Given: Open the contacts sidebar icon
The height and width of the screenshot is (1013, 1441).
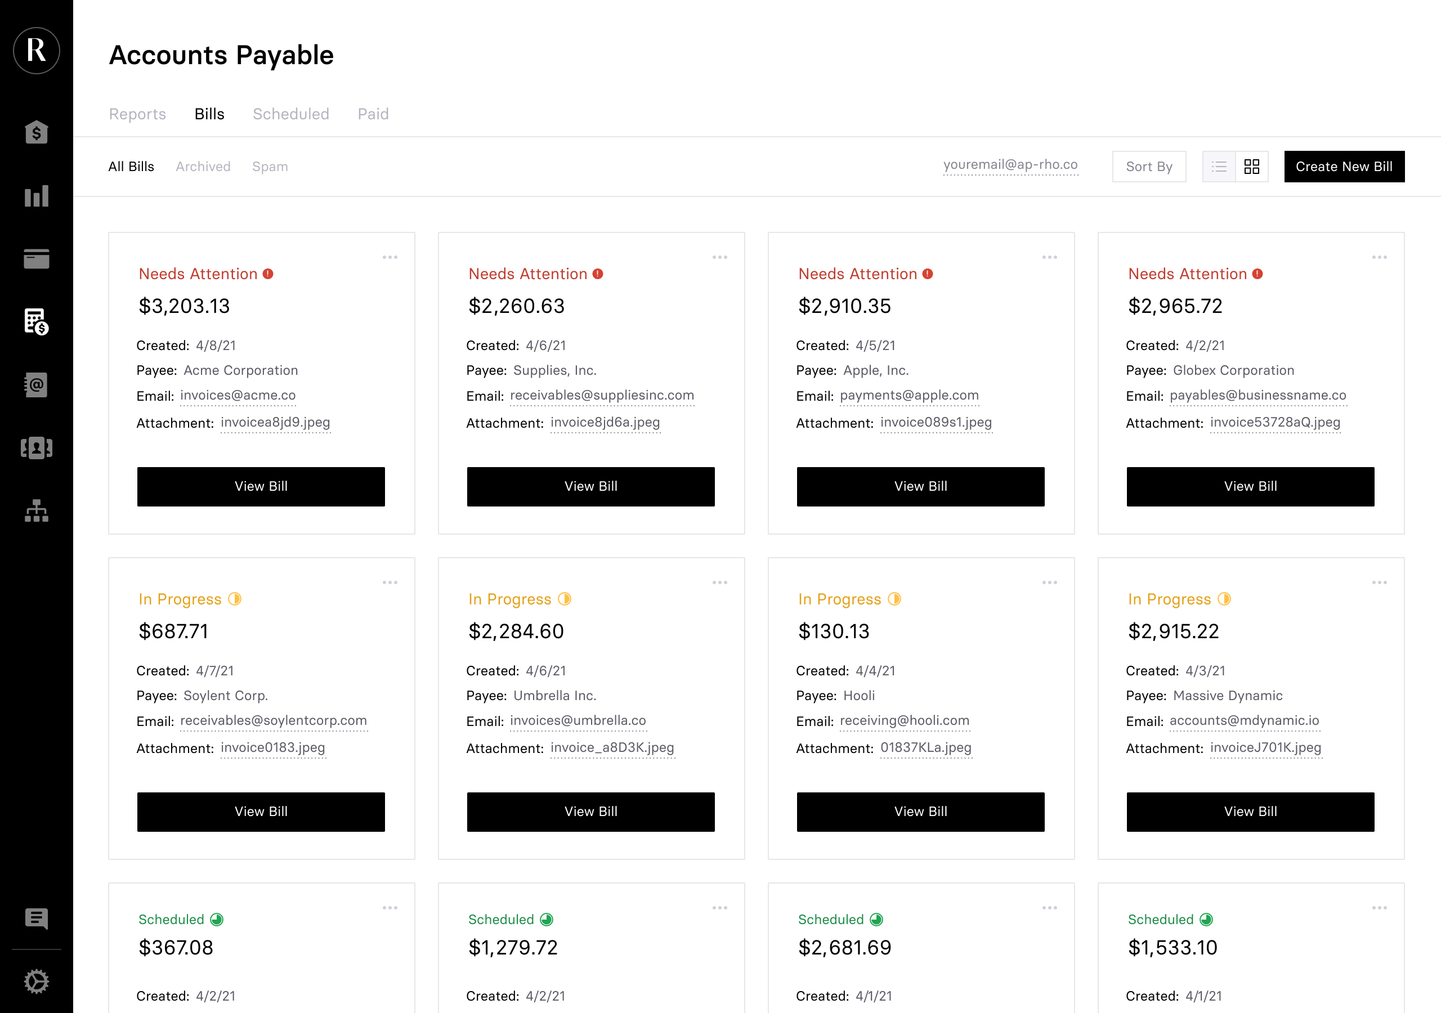Looking at the screenshot, I should pos(37,448).
